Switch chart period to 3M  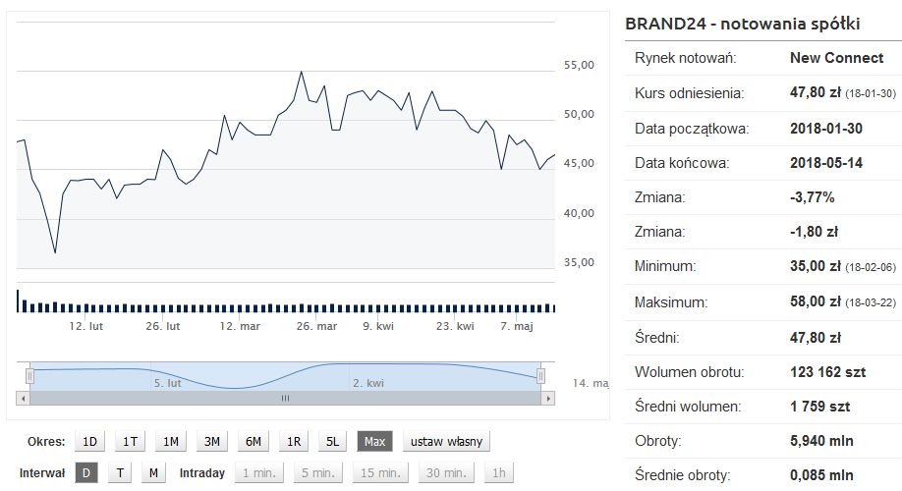[x=211, y=441]
